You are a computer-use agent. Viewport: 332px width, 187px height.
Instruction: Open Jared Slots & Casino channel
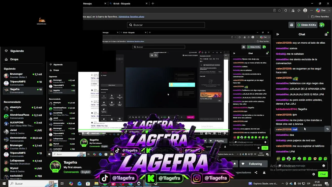coord(23,132)
